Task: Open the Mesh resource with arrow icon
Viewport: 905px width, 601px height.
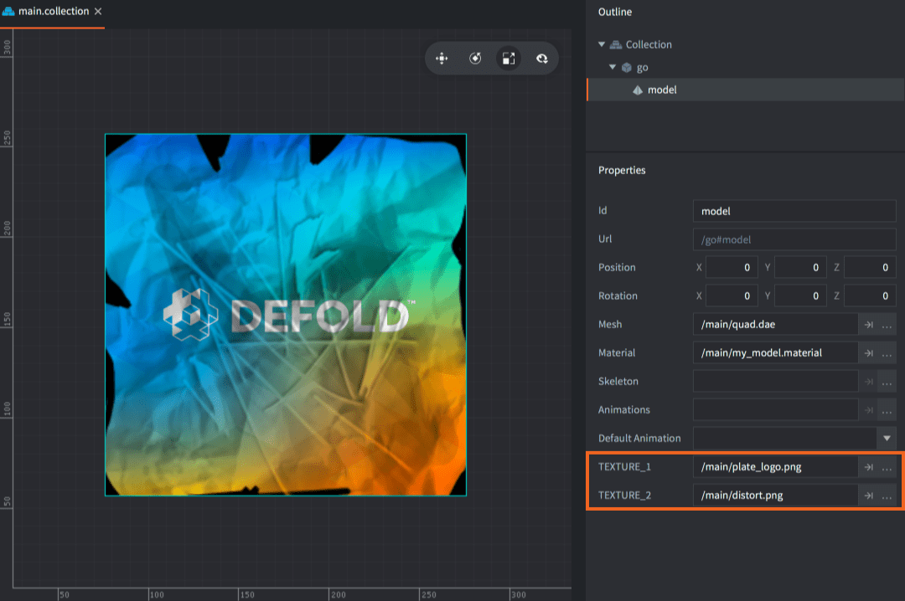Action: 869,325
